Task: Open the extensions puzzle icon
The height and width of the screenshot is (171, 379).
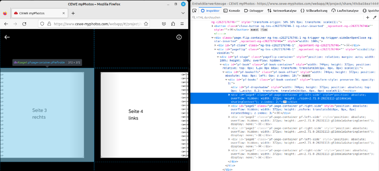Action: click(173, 24)
